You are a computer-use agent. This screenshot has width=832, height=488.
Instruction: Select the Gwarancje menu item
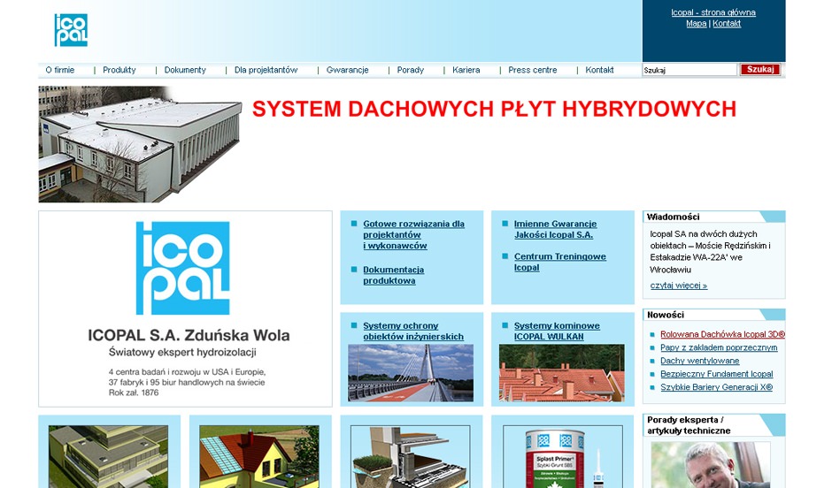tap(348, 70)
